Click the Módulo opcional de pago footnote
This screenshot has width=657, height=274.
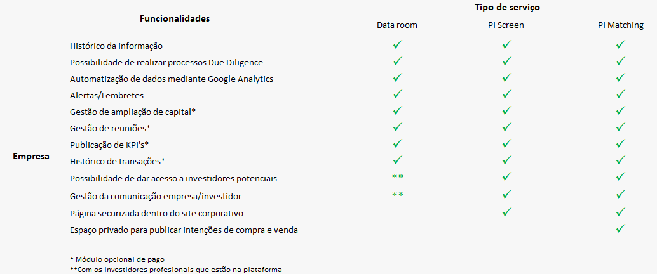[x=117, y=259]
